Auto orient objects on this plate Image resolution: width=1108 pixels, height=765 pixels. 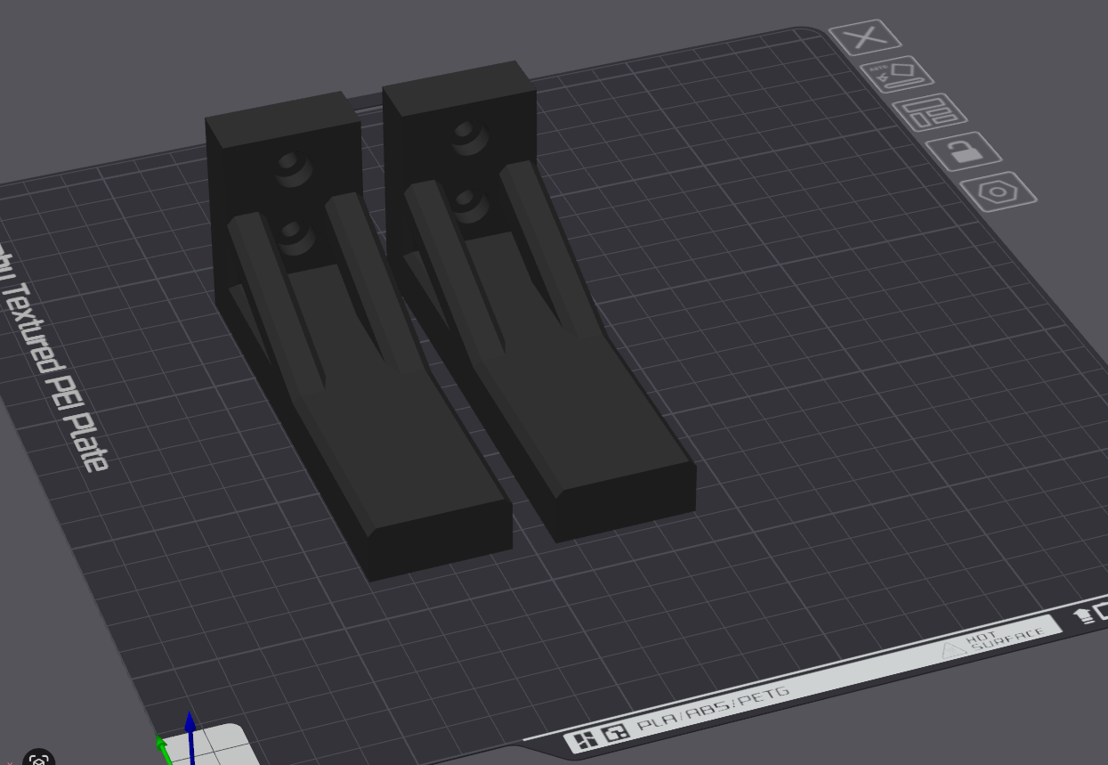click(897, 76)
